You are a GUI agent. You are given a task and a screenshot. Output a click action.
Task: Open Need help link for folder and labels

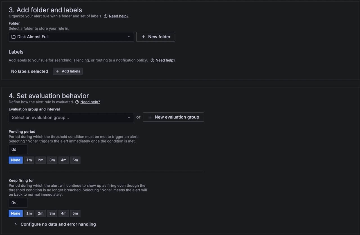118,16
